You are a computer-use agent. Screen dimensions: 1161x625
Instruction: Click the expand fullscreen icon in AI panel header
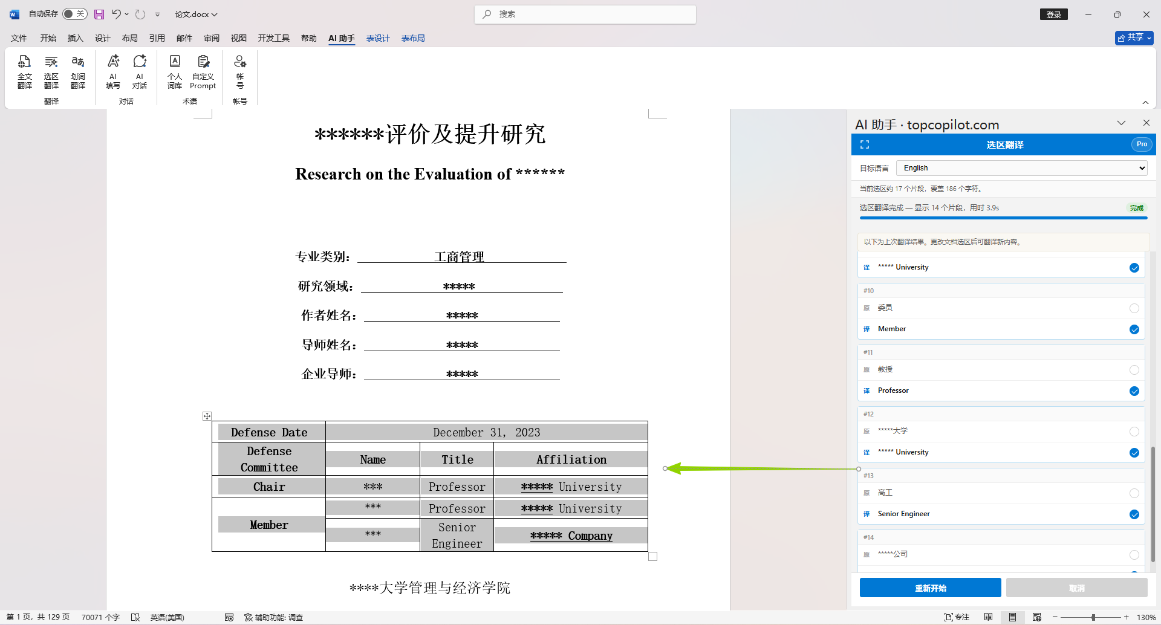click(x=865, y=144)
